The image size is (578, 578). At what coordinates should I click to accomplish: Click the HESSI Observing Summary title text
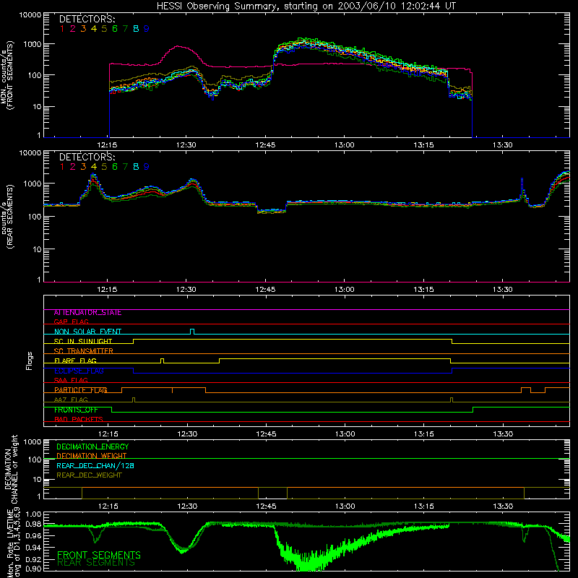click(306, 7)
